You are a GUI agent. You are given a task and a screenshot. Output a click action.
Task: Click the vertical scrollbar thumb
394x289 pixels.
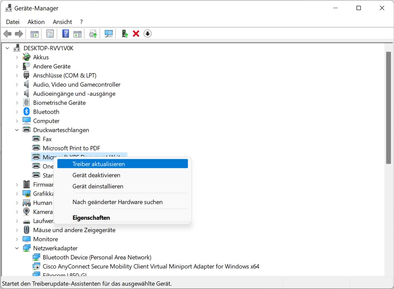388,108
